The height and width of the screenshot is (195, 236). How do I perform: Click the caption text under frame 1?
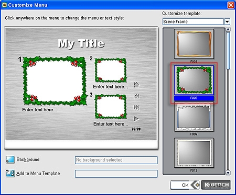click(39, 110)
